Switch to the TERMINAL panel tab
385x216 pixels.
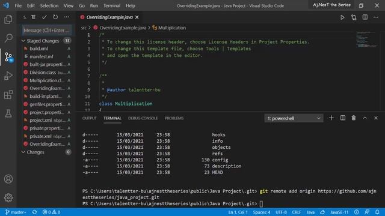(112, 118)
